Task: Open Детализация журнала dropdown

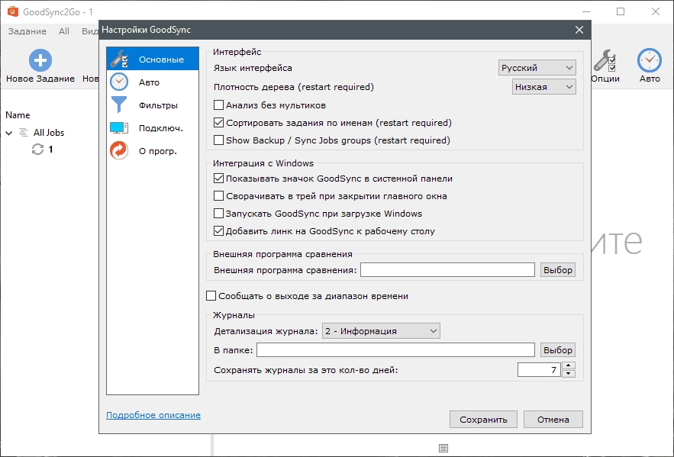Action: (381, 330)
